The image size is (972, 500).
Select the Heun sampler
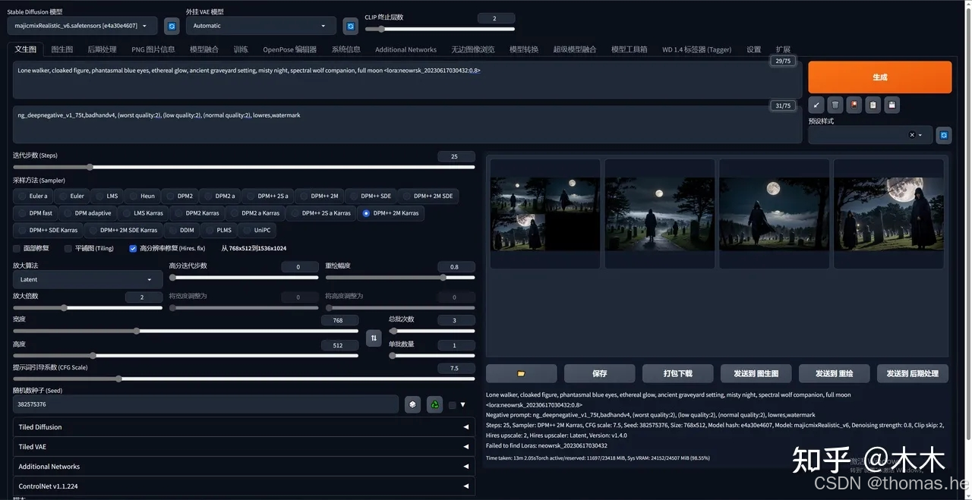click(141, 196)
